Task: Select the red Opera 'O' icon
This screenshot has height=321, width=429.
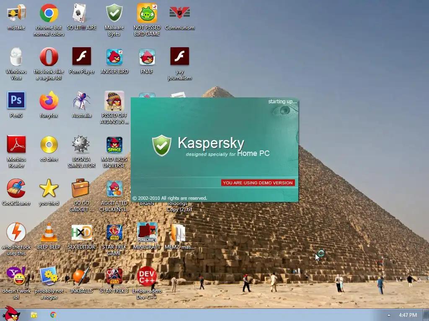Action: (x=49, y=57)
